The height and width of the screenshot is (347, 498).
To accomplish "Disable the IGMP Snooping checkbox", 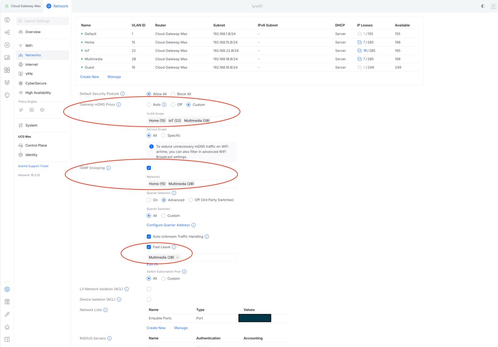I will point(149,168).
